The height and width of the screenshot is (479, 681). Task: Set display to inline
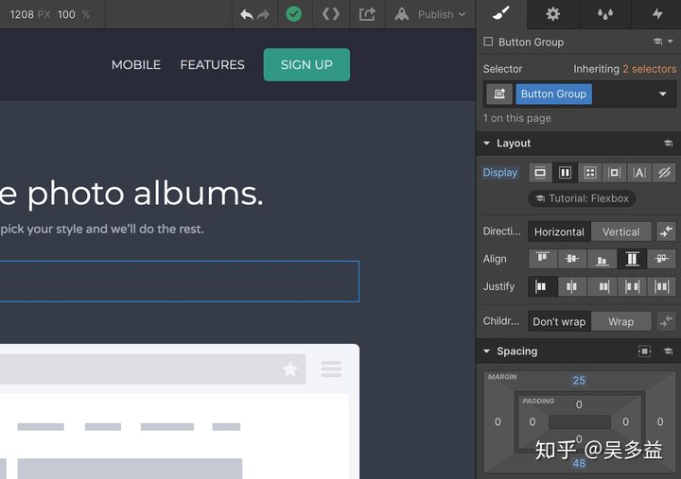pyautogui.click(x=638, y=173)
